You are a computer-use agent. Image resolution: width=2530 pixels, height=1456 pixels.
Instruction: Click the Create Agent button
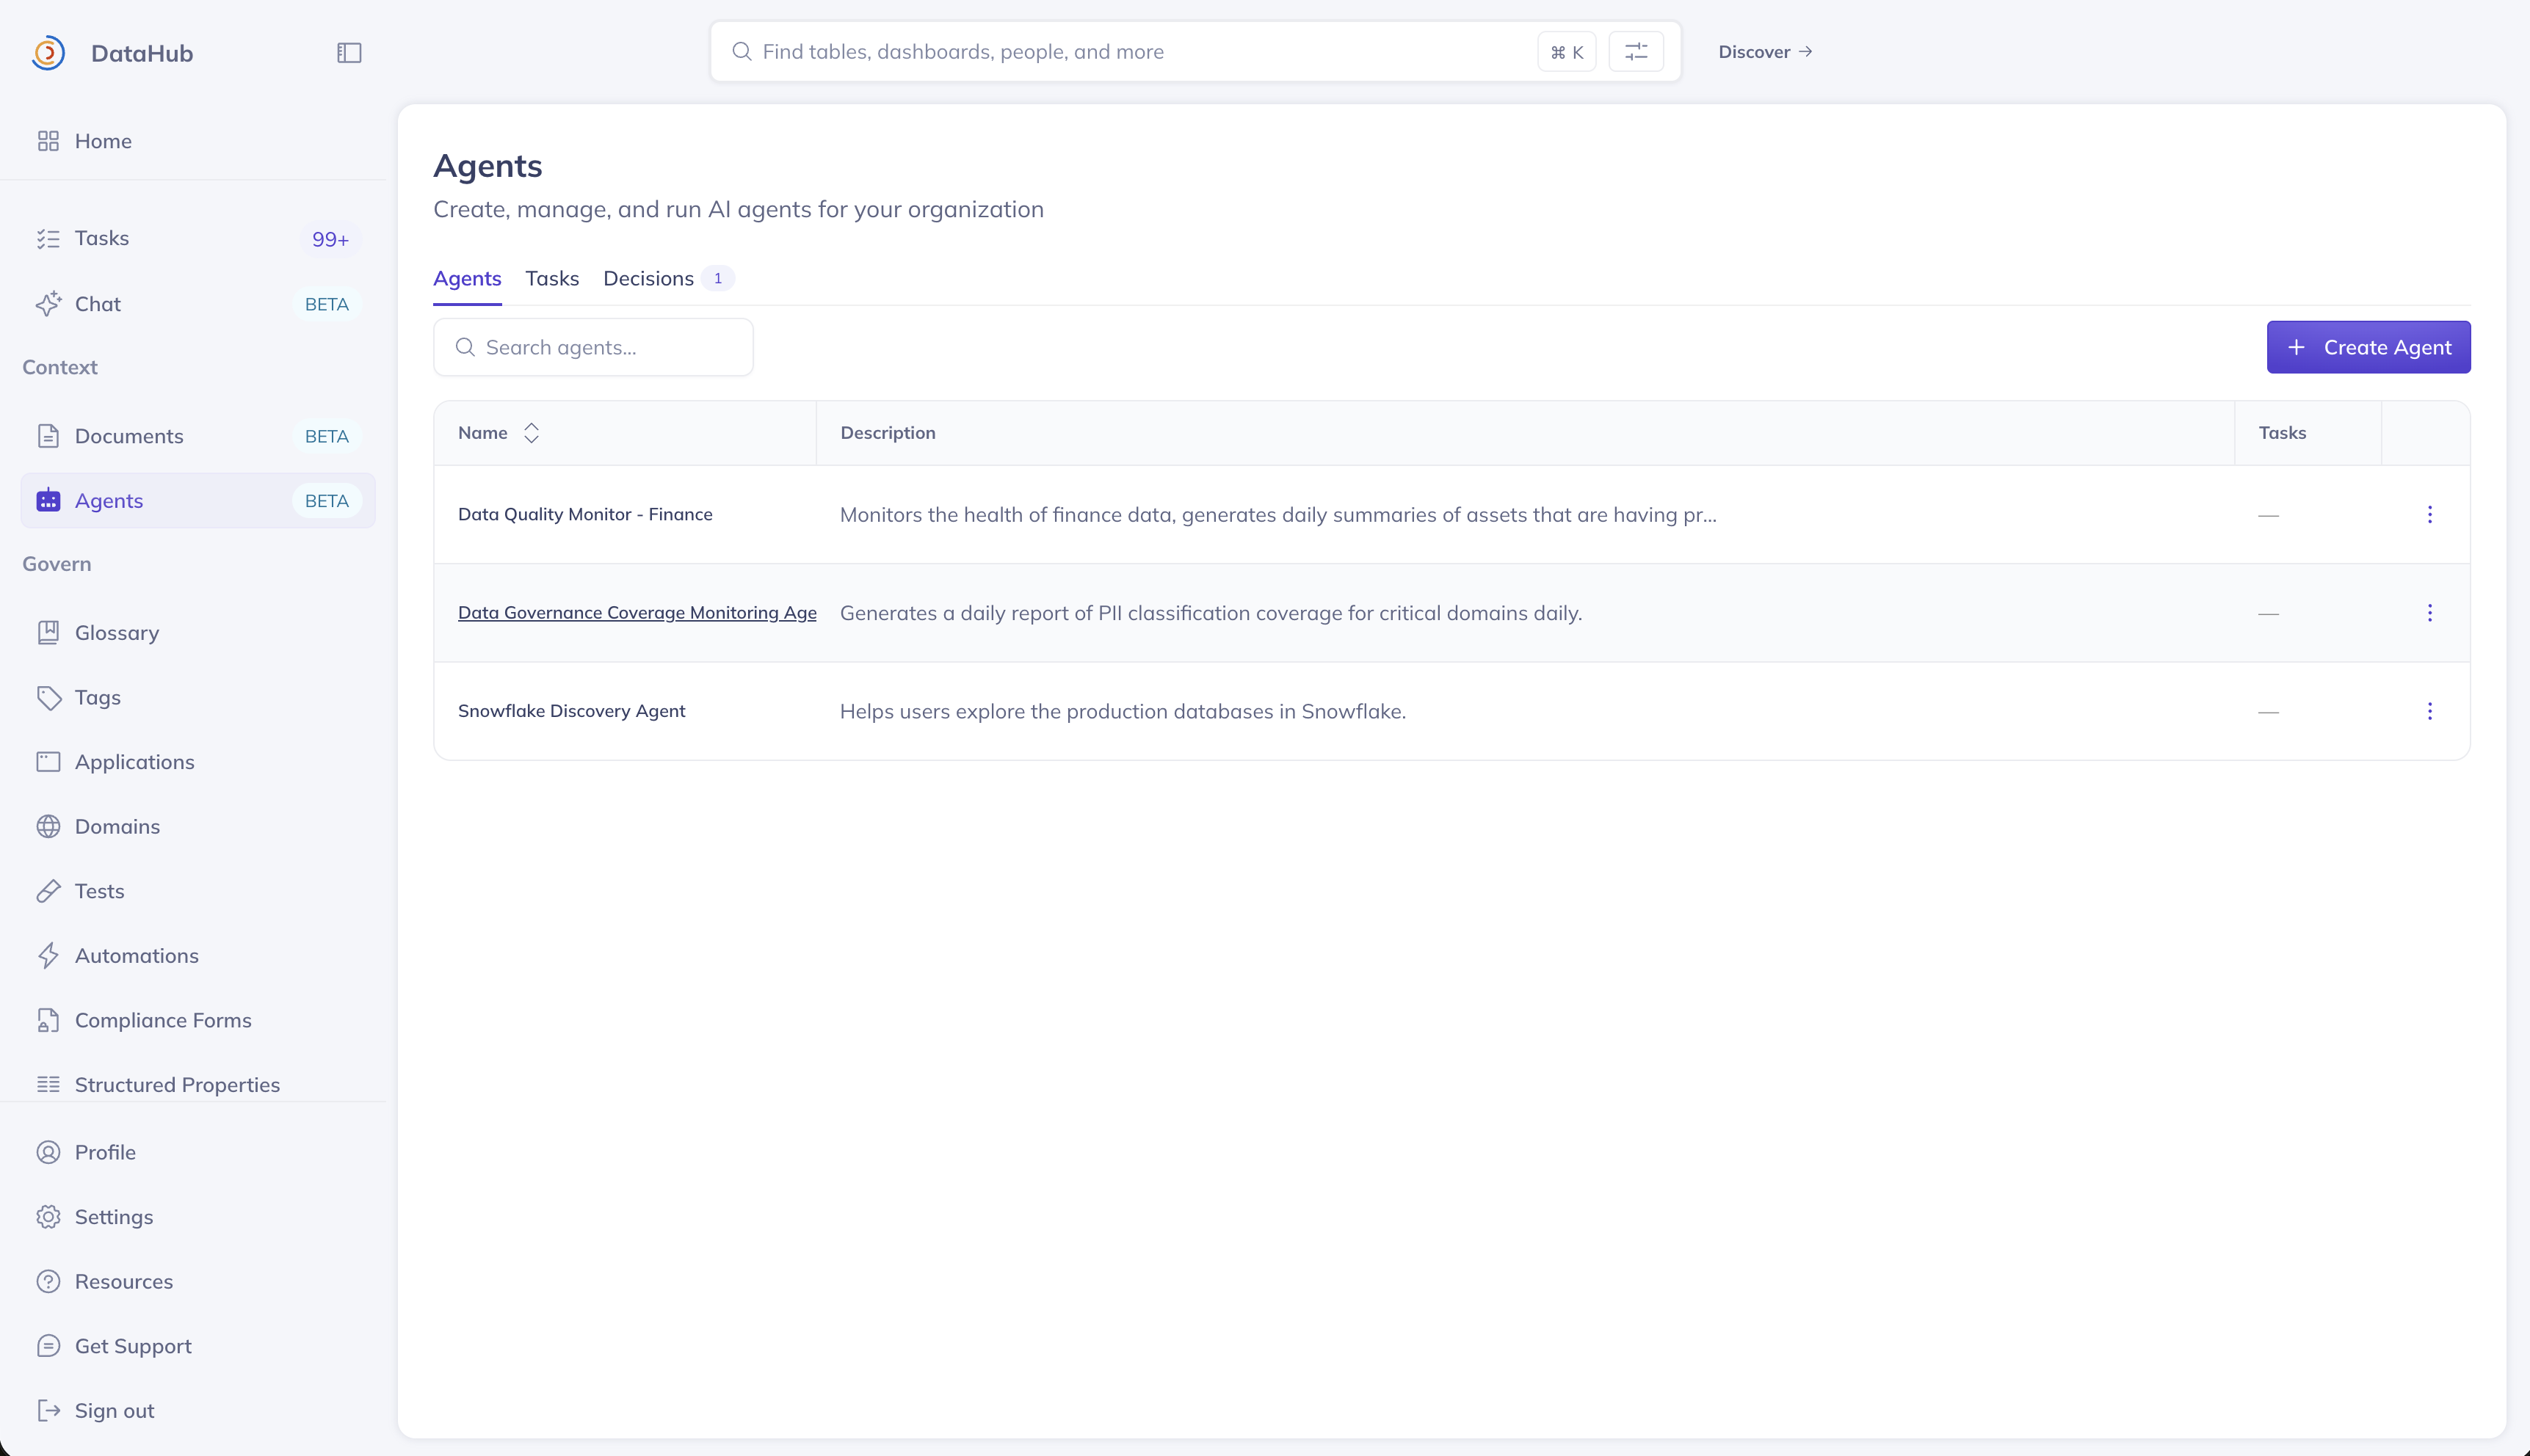click(x=2368, y=347)
